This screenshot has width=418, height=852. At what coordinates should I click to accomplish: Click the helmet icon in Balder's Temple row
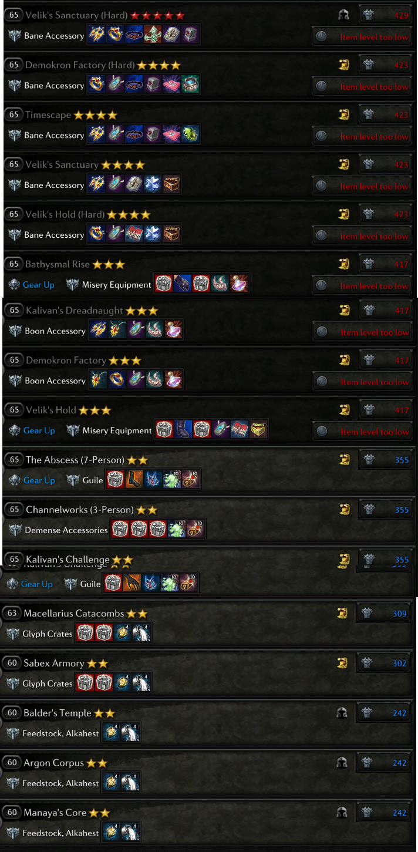342,713
